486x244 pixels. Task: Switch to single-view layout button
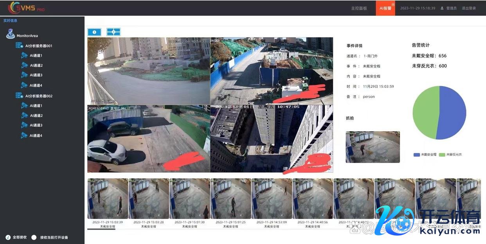click(94, 32)
